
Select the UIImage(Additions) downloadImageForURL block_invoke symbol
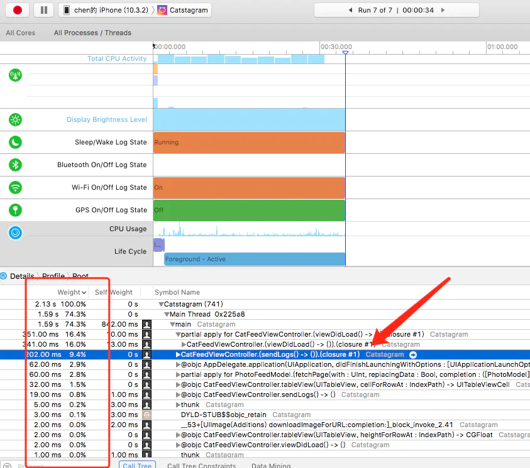tap(317, 425)
